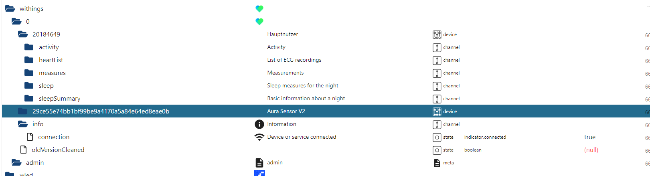Click the wifi icon for connection

click(x=259, y=137)
